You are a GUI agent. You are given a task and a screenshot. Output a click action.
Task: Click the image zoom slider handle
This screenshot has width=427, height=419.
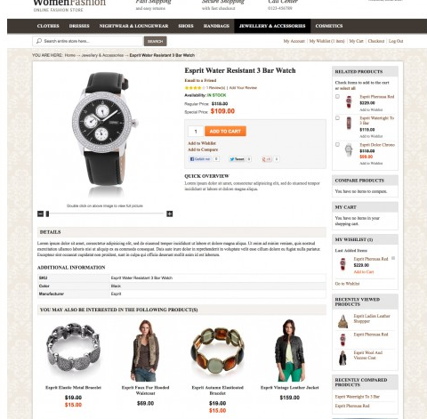(x=47, y=214)
